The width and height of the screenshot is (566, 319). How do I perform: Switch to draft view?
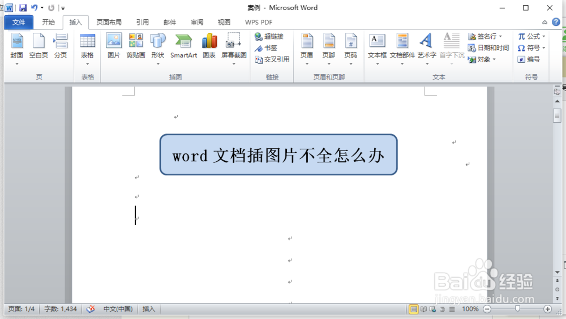pyautogui.click(x=452, y=309)
